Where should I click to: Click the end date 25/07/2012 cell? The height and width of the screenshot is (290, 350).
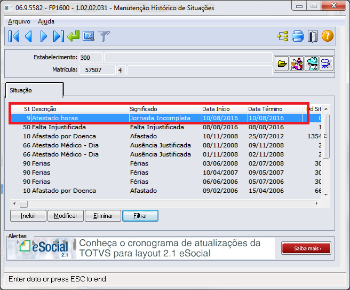[x=266, y=136]
